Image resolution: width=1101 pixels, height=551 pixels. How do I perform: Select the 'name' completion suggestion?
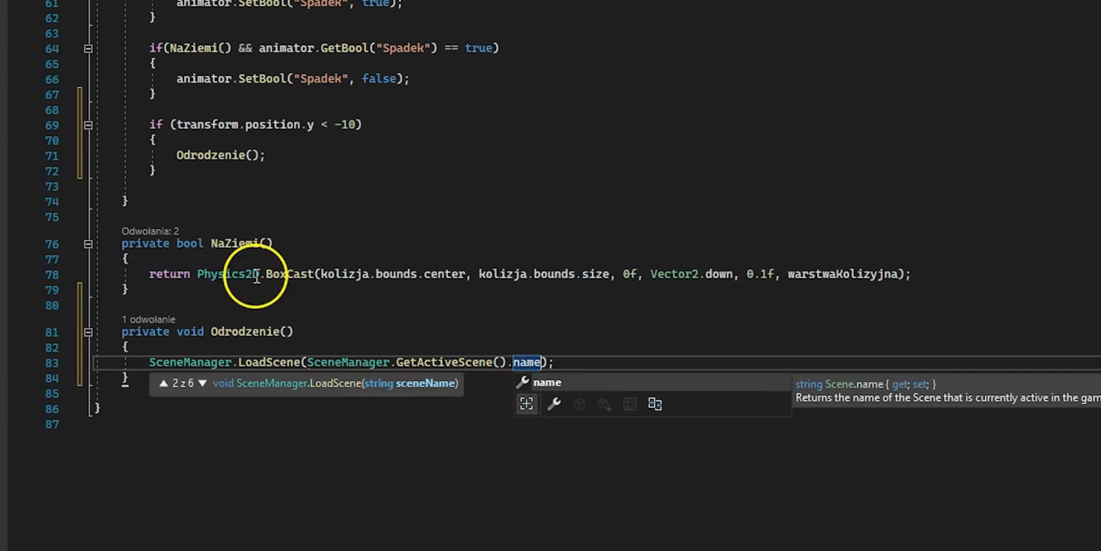point(547,383)
